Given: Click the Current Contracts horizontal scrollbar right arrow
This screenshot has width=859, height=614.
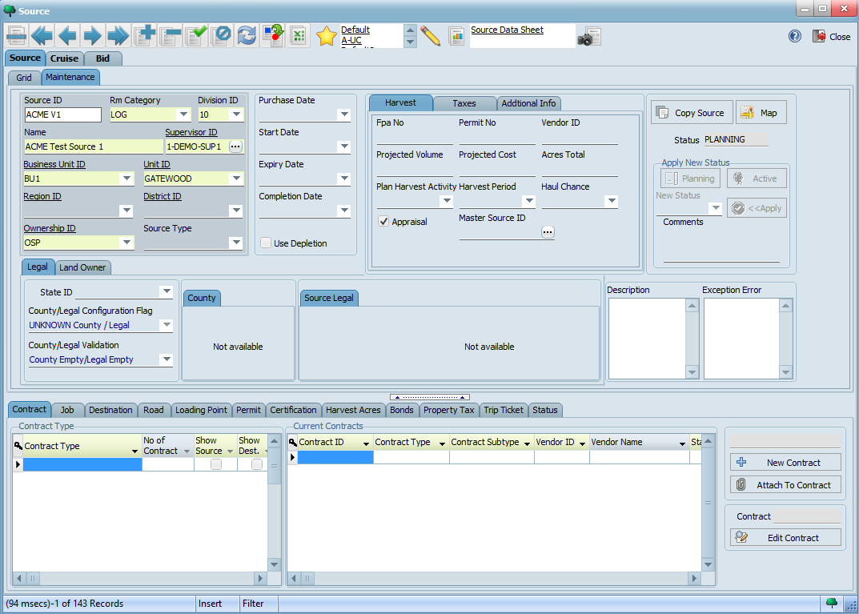Looking at the screenshot, I should tap(694, 578).
